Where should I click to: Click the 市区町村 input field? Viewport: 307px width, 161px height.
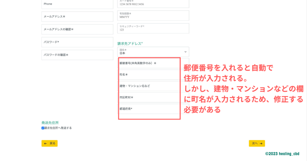pyautogui.click(x=149, y=98)
